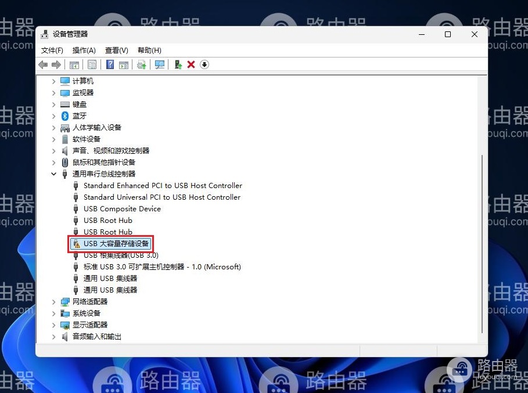Image resolution: width=528 pixels, height=393 pixels.
Task: Expand the 监视器 node
Action: point(53,93)
